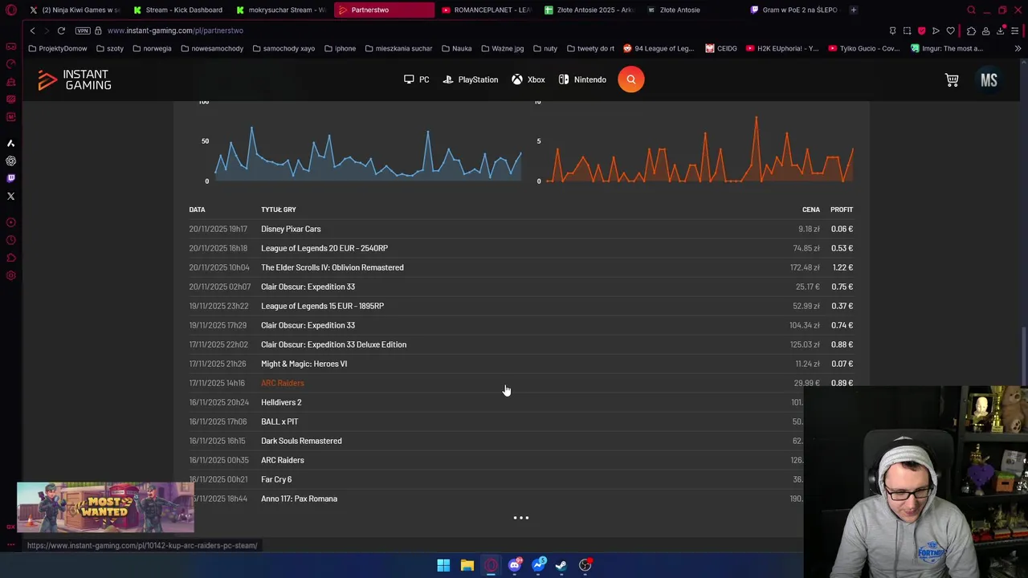1028x578 pixels.
Task: Open Aria AI in Opera sidebar
Action: [x=10, y=143]
